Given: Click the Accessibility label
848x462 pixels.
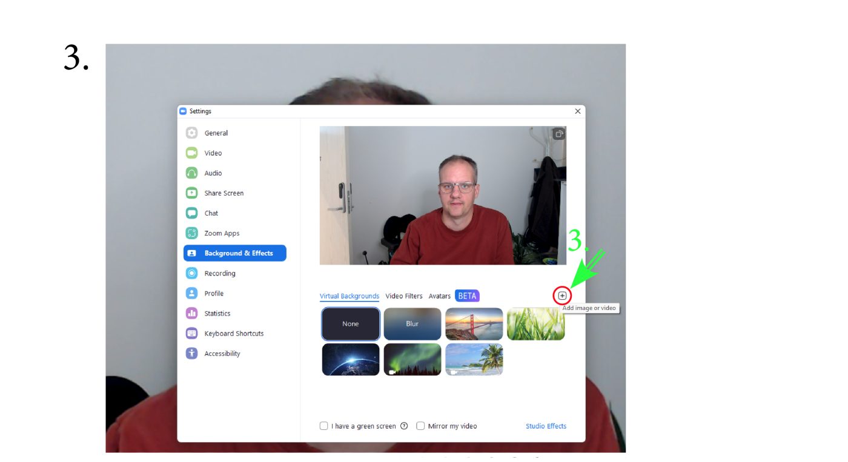Looking at the screenshot, I should (222, 354).
